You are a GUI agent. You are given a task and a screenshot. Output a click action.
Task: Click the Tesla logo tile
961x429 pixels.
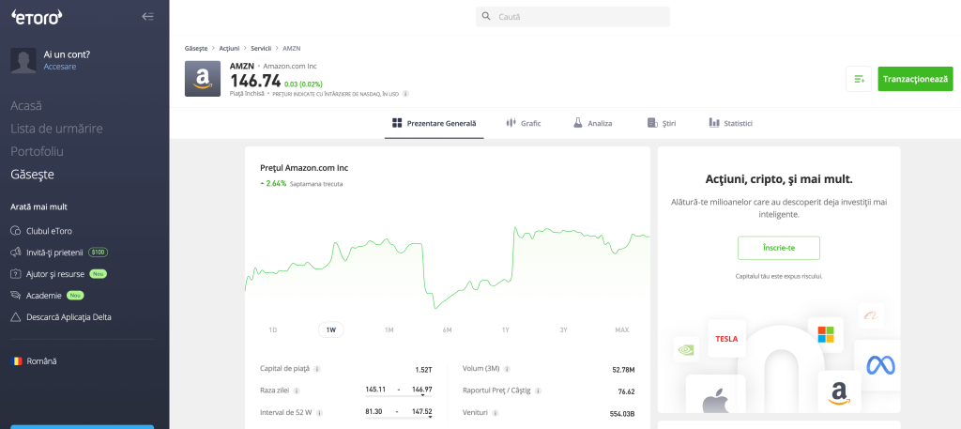point(727,338)
